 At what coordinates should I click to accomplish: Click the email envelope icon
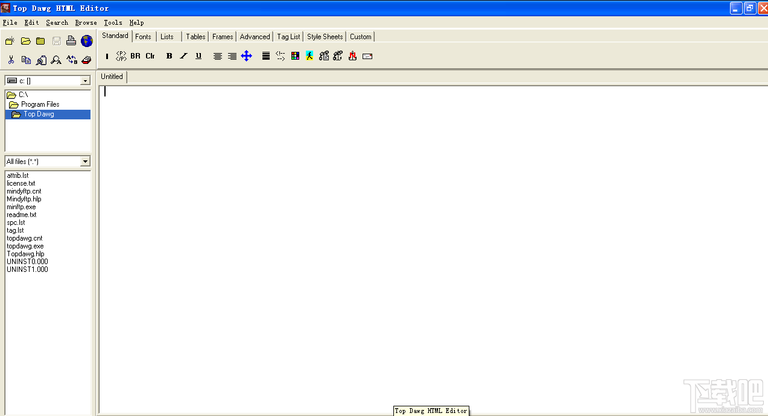(x=367, y=56)
